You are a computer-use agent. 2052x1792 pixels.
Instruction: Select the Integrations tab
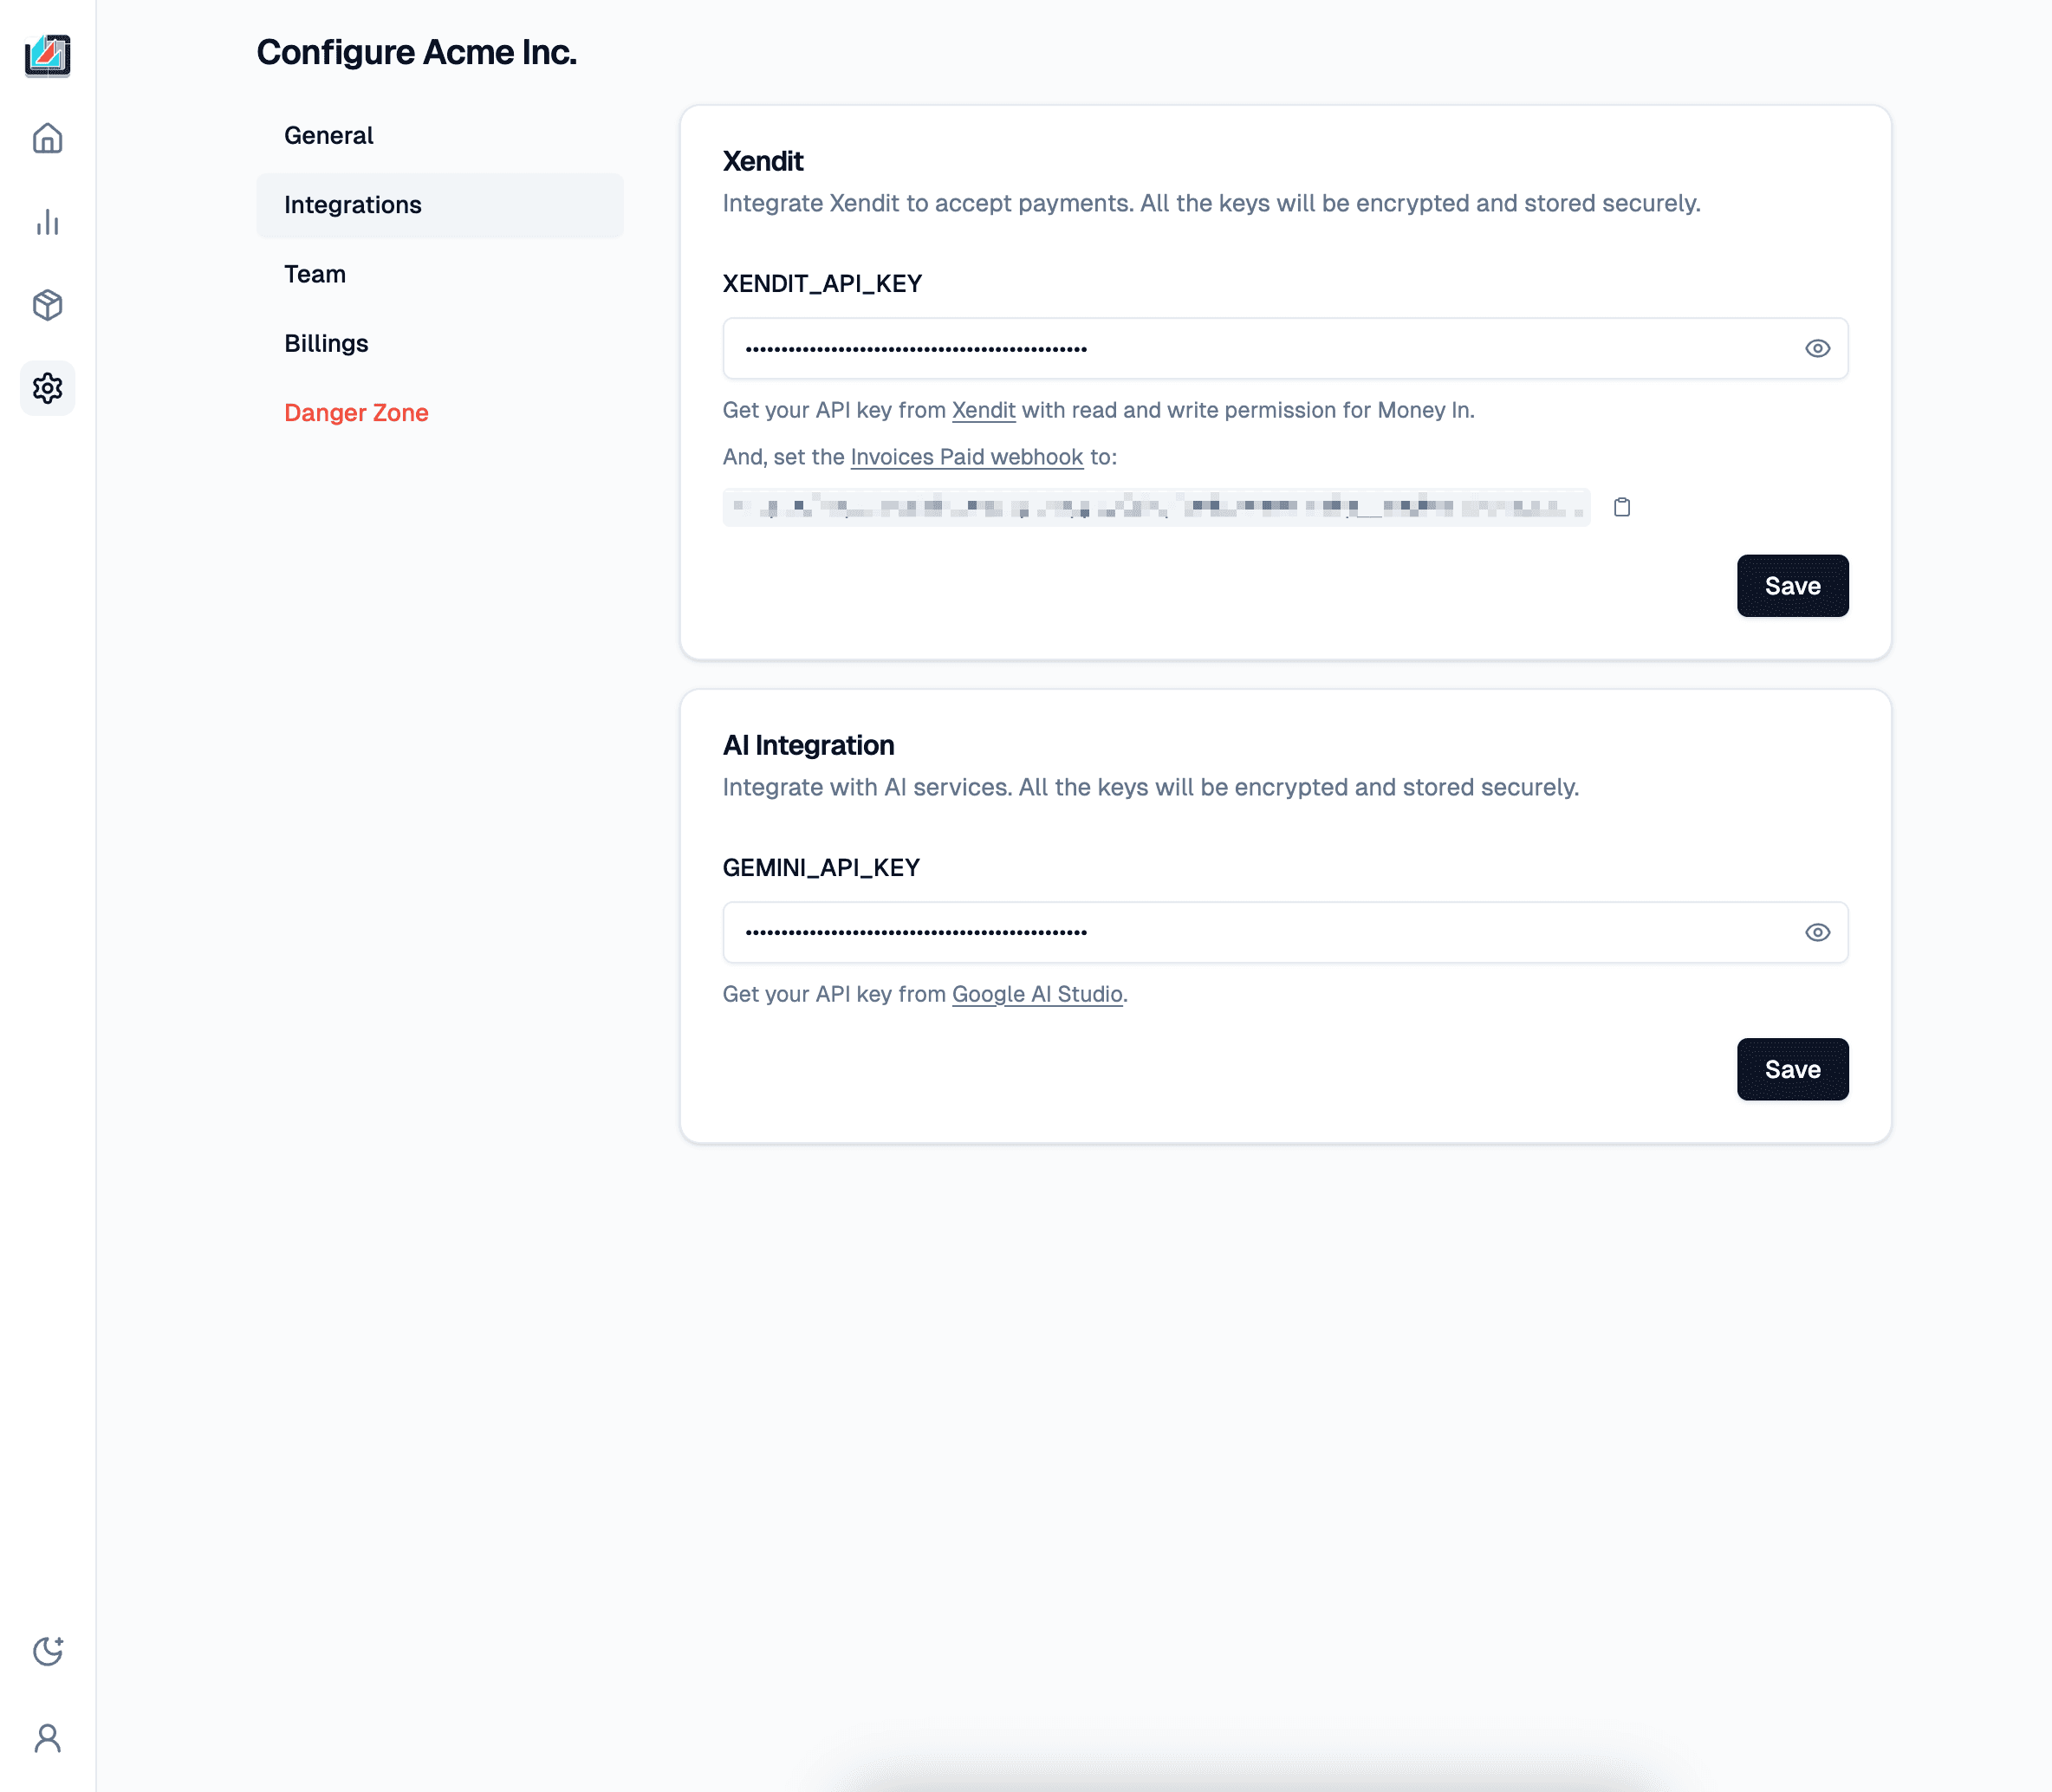440,205
